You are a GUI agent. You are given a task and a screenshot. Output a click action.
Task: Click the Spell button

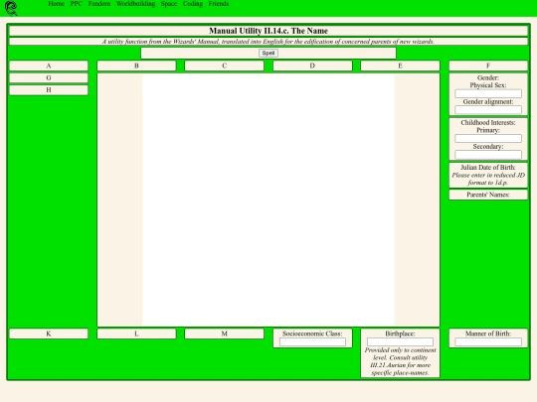coord(268,53)
